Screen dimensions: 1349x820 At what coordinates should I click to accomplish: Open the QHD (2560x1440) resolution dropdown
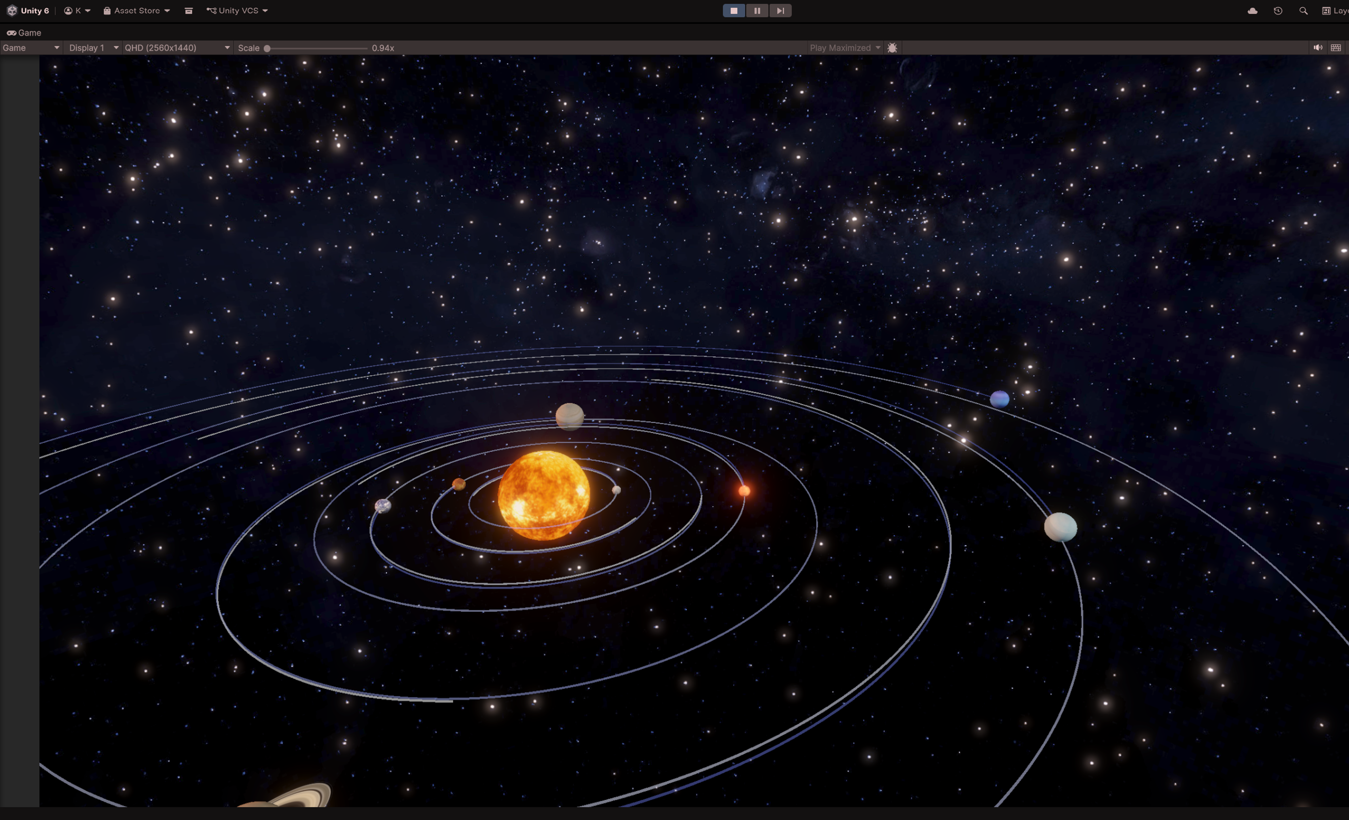click(x=177, y=48)
